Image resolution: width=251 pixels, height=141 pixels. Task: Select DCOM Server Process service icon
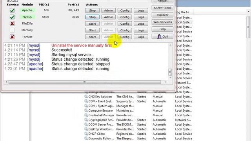coord(86,125)
